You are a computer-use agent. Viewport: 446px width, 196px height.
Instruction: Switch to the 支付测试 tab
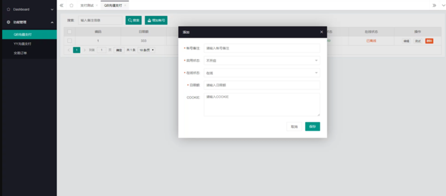[x=87, y=5]
